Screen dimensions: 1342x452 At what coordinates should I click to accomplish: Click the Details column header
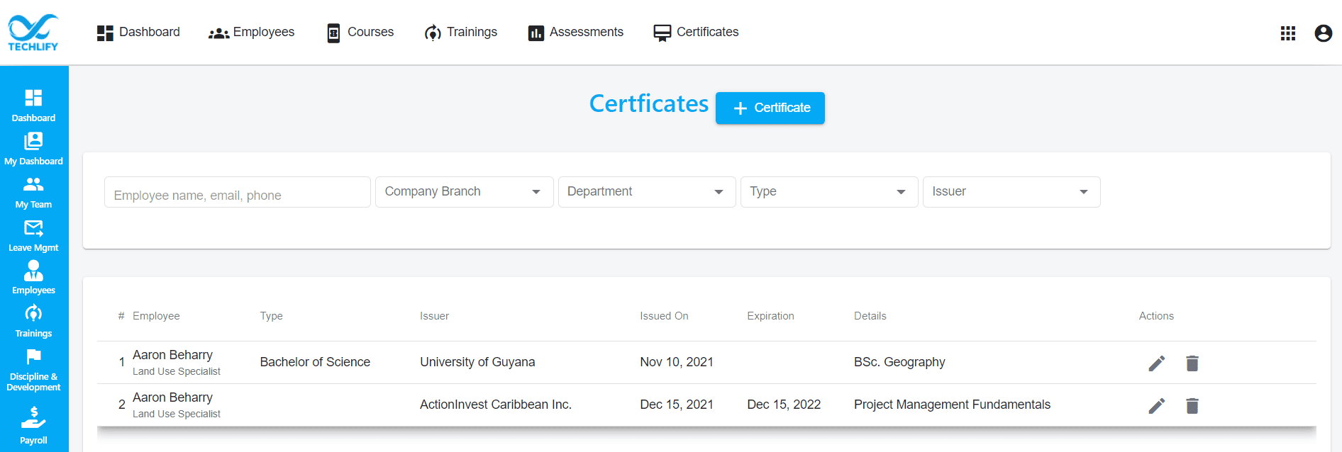pos(870,316)
